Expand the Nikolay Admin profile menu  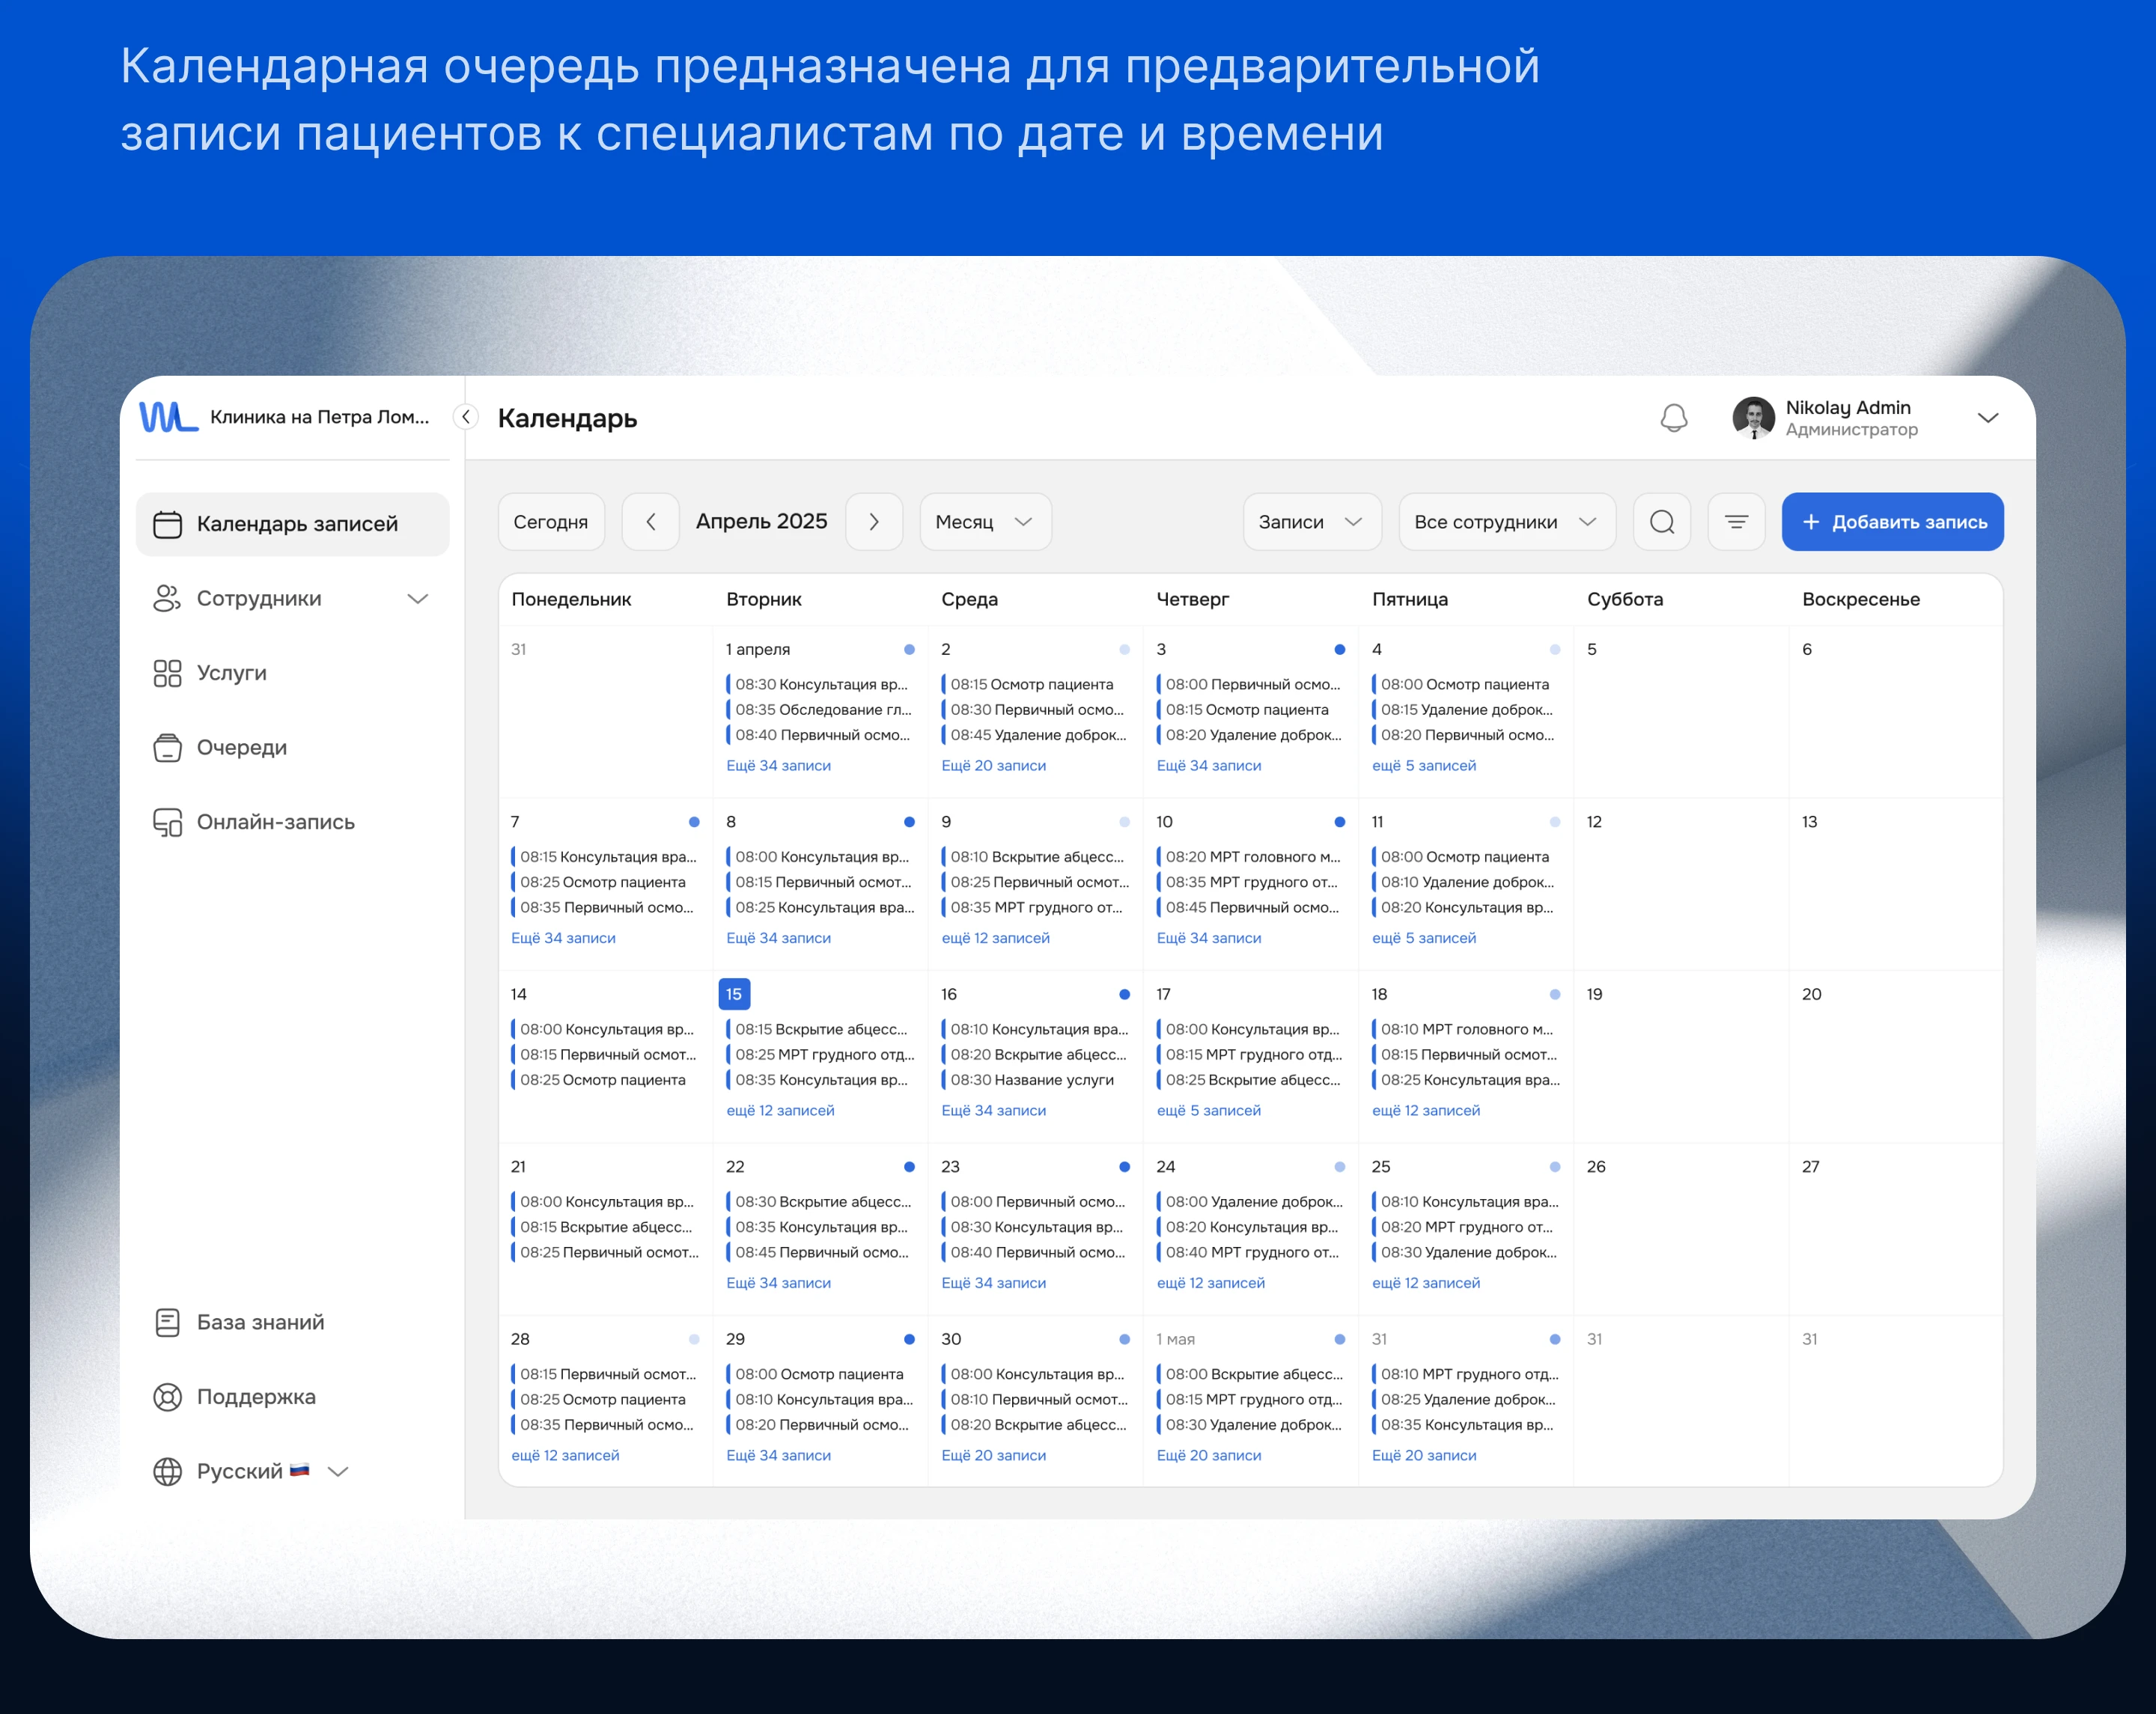click(x=1988, y=417)
